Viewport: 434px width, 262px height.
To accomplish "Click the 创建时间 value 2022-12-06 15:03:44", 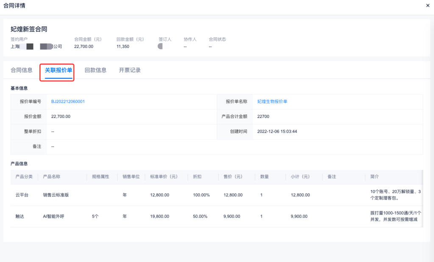I will pyautogui.click(x=277, y=131).
